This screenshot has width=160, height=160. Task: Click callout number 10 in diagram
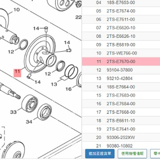tap(16, 10)
